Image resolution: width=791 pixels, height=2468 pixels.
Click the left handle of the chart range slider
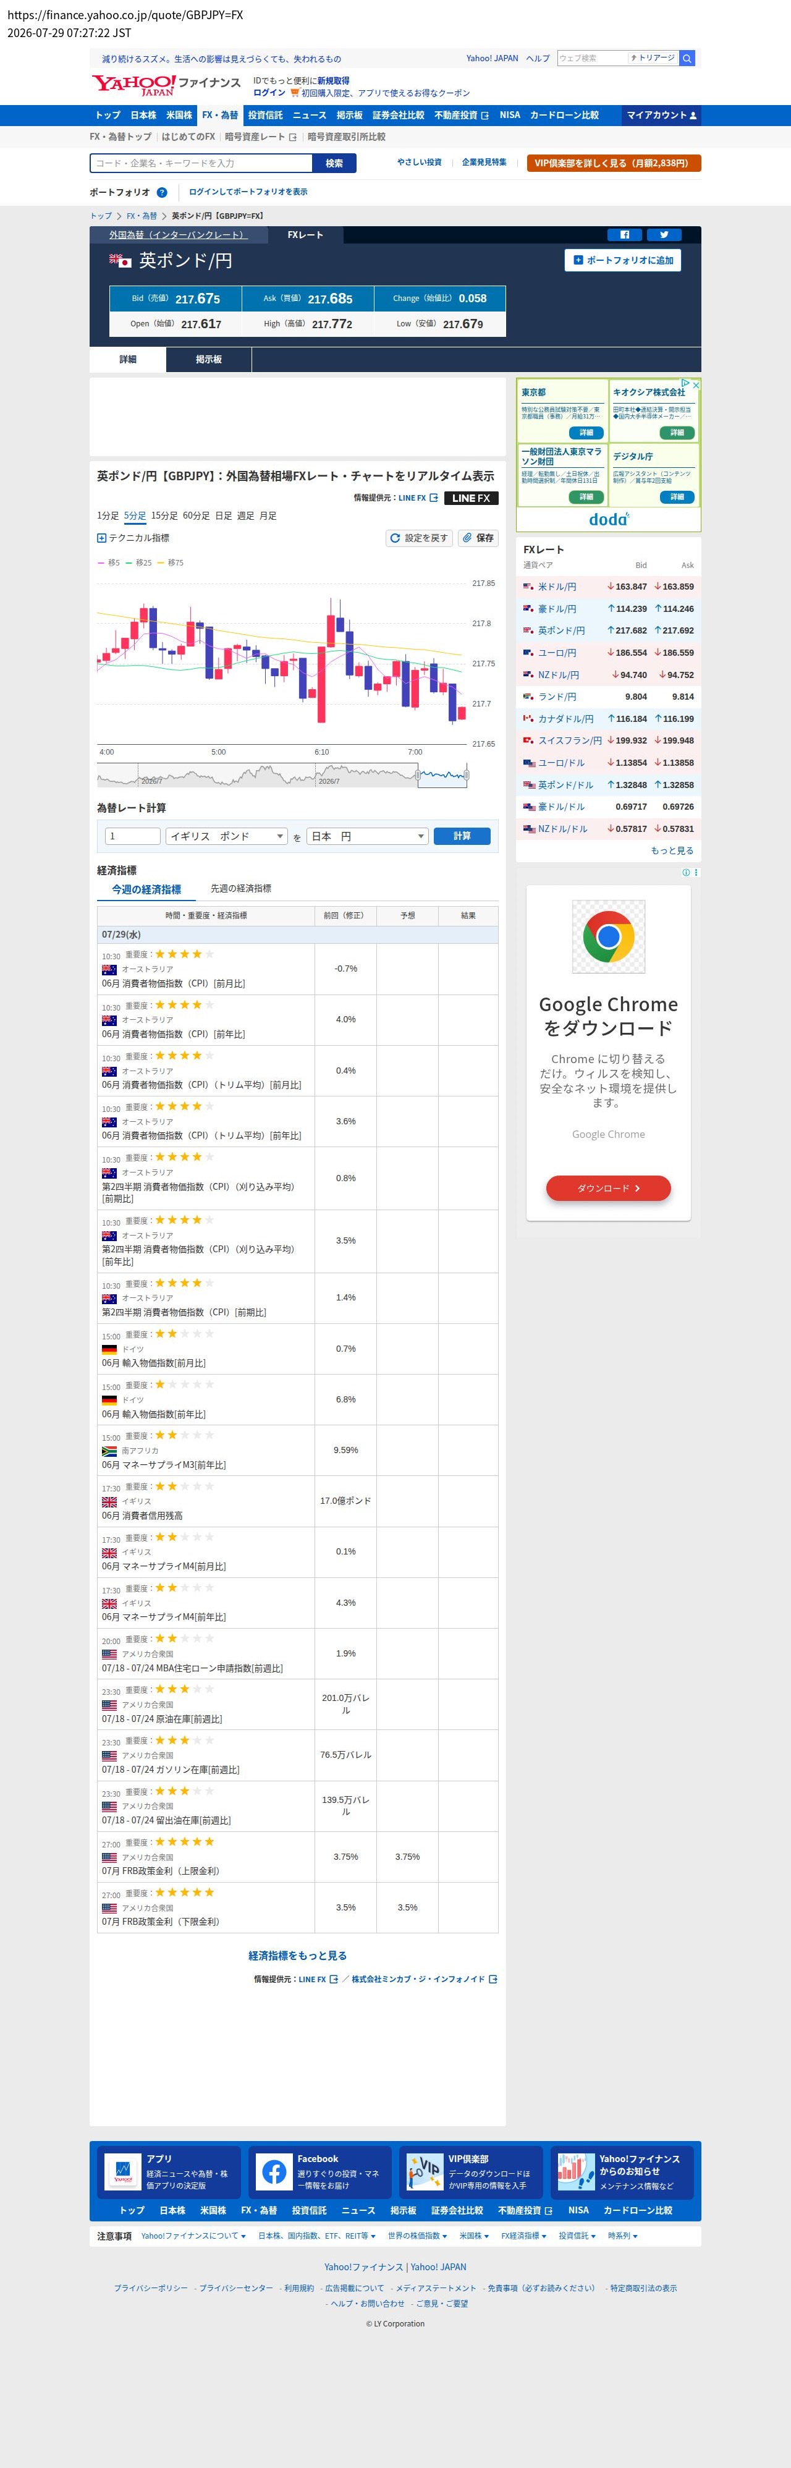click(x=418, y=775)
